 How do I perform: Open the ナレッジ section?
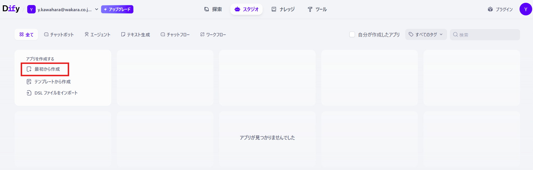click(283, 9)
